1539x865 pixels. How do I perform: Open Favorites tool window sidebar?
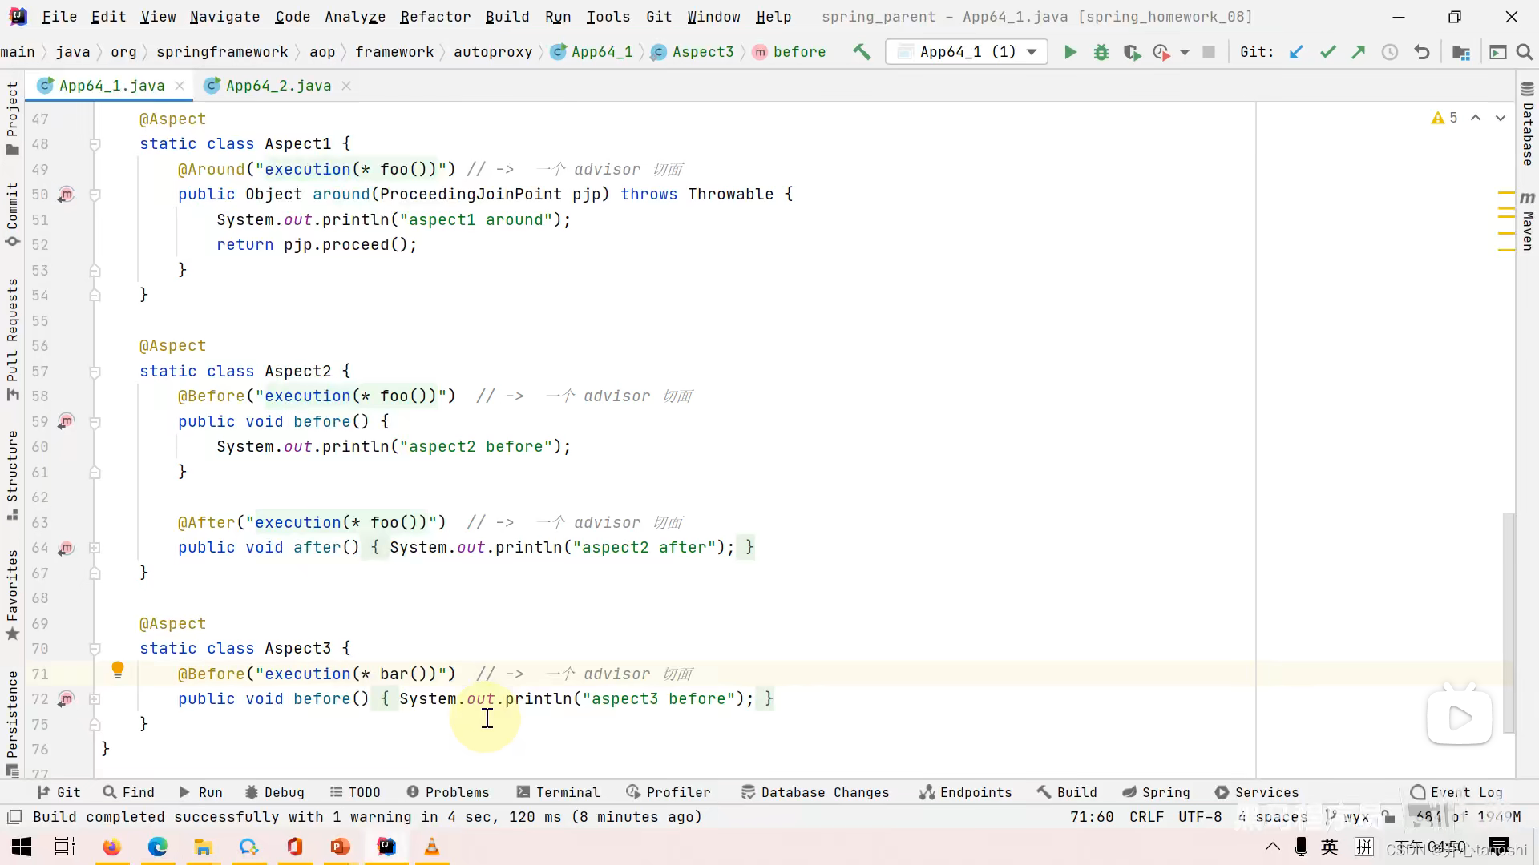pos(12,594)
